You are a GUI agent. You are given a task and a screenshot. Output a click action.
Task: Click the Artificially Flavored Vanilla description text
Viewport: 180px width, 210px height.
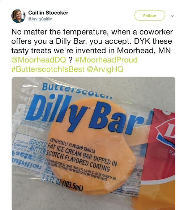[72, 146]
